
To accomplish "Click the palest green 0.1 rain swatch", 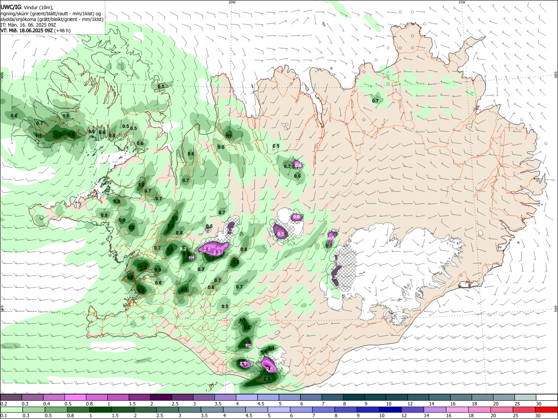I will click(x=11, y=409).
